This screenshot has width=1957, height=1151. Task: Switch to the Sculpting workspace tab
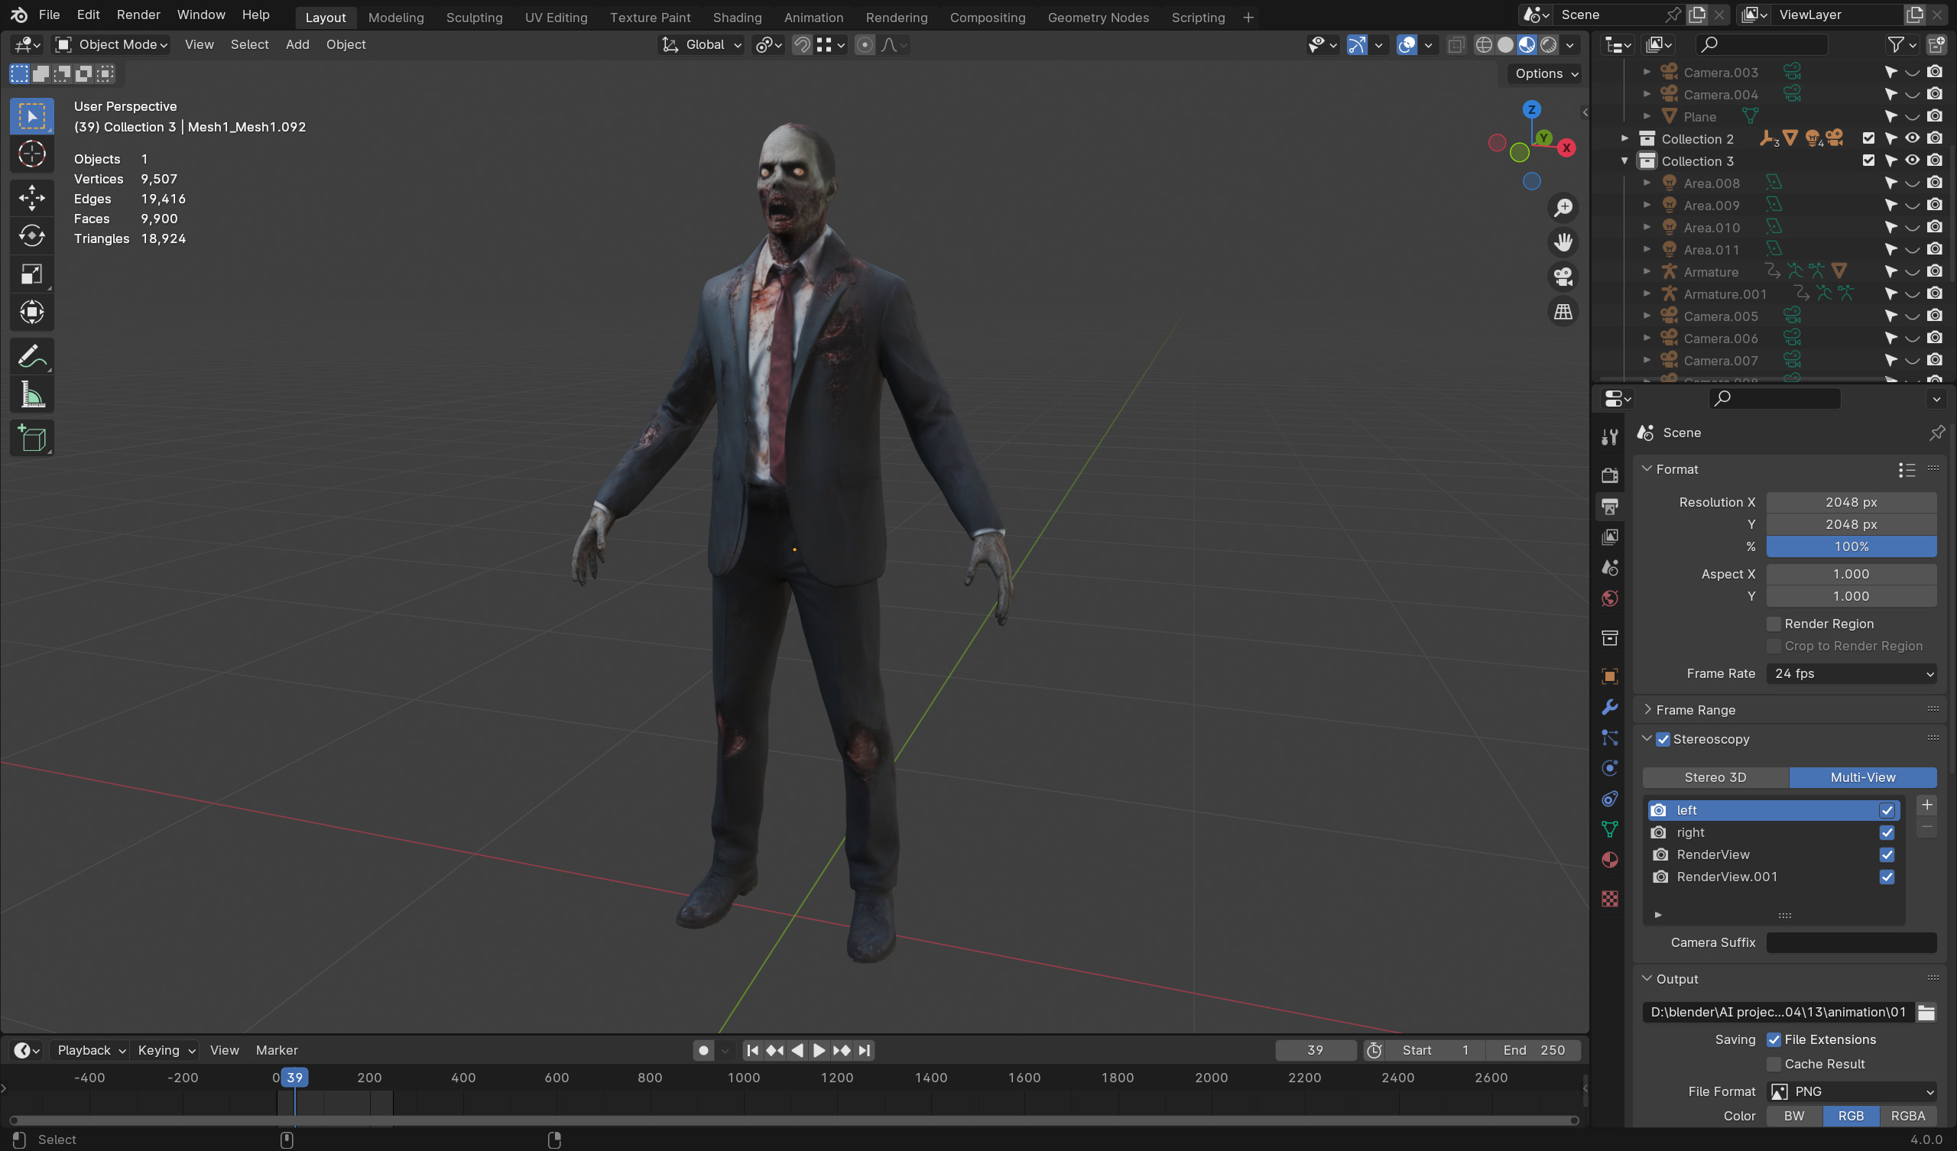[x=474, y=17]
